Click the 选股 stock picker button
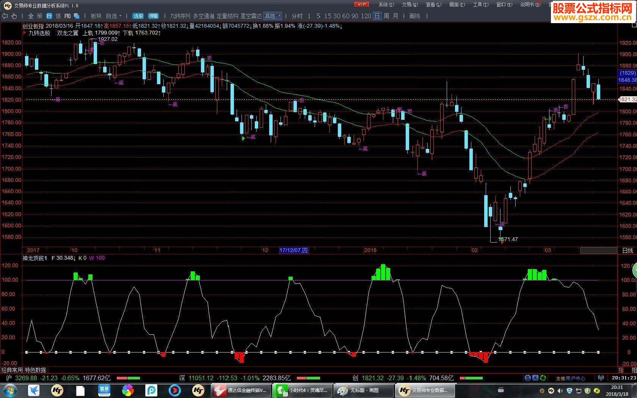Image resolution: width=637 pixels, height=398 pixels. point(138,16)
